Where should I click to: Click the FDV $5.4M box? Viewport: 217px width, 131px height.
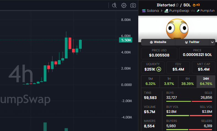click(x=178, y=68)
